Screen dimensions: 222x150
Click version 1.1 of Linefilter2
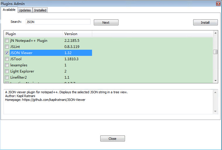click(x=67, y=77)
